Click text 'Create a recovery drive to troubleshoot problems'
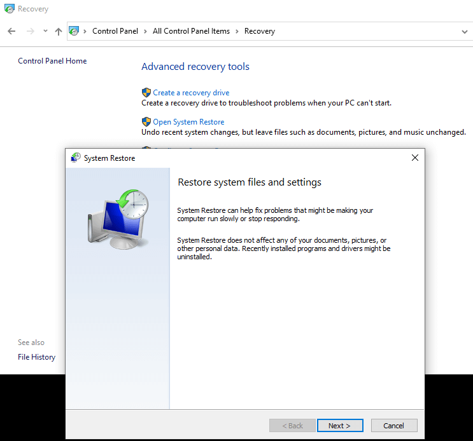The height and width of the screenshot is (441, 473). (267, 103)
